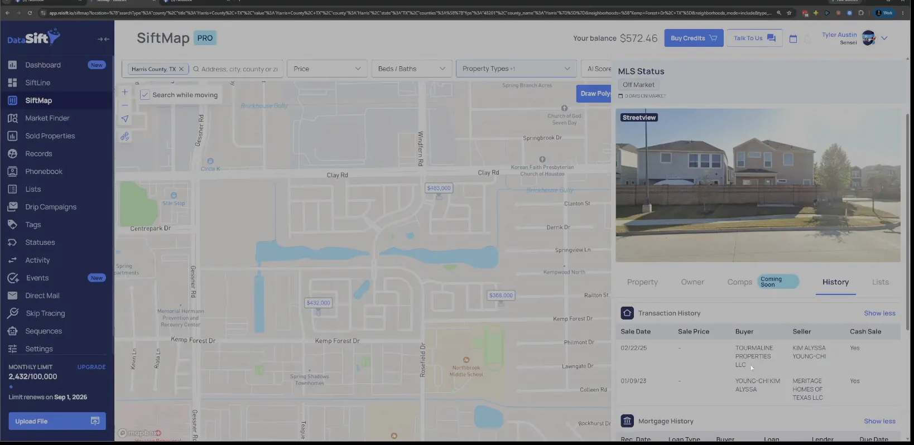Viewport: 914px width, 445px height.
Task: Open Sequences in the sidebar
Action: (x=44, y=331)
